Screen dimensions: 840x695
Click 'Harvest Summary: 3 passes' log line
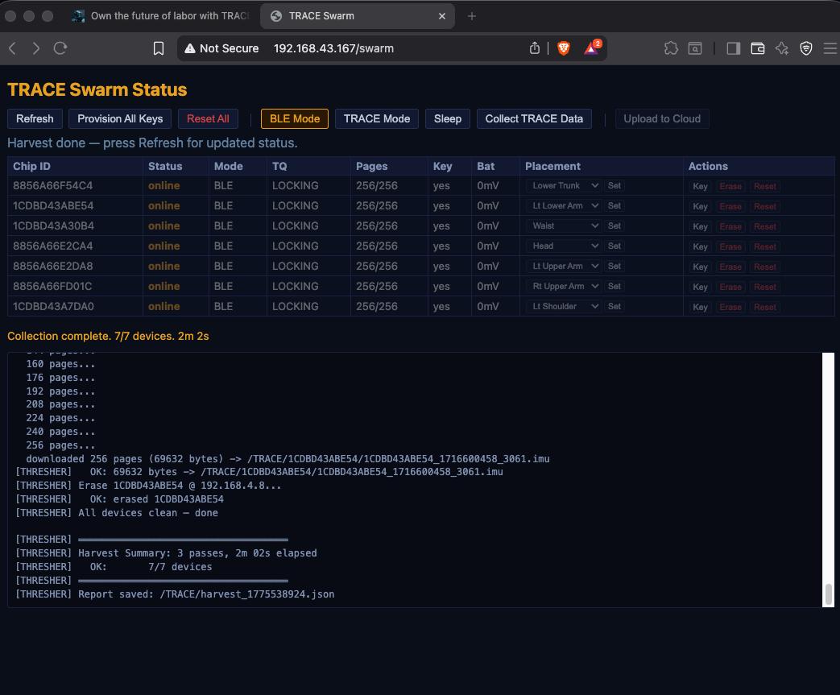point(166,553)
